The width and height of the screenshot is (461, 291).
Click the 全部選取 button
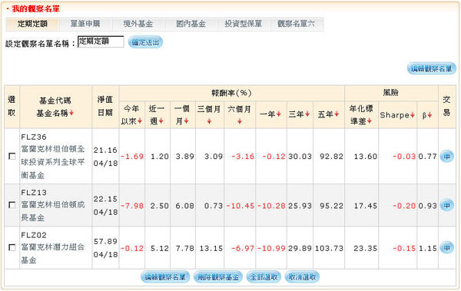click(x=264, y=277)
